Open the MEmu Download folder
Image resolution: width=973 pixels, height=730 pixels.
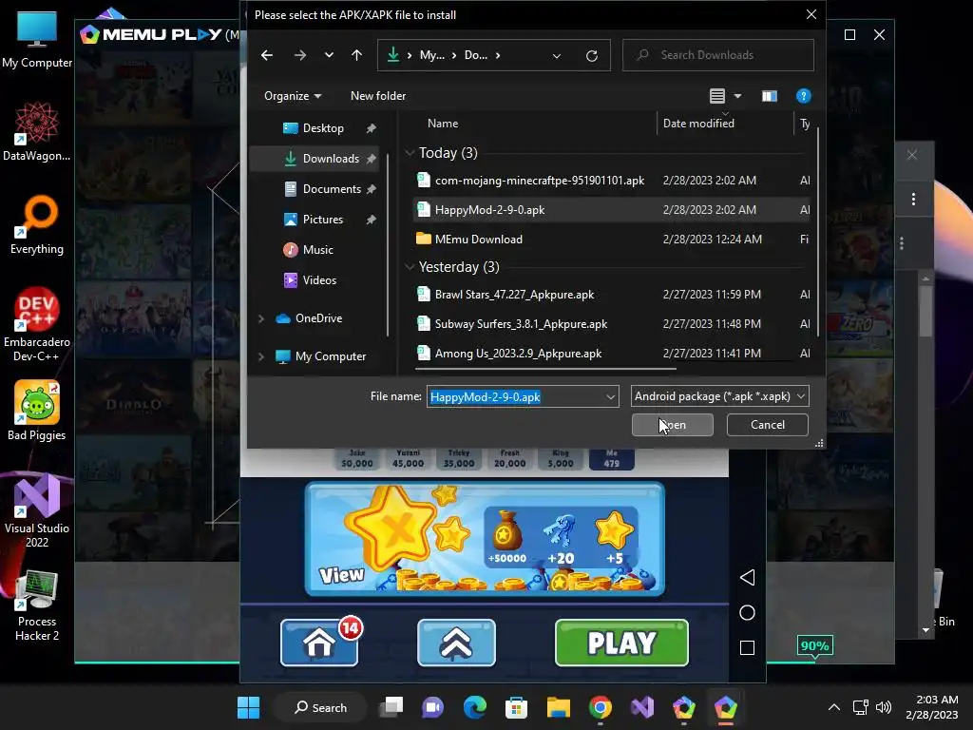click(x=479, y=240)
